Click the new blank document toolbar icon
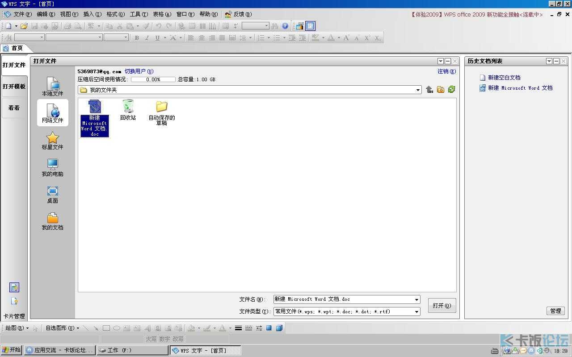Viewport: 572px width, 357px height. click(x=8, y=26)
